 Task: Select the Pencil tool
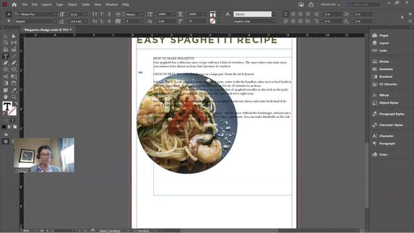(x=14, y=63)
